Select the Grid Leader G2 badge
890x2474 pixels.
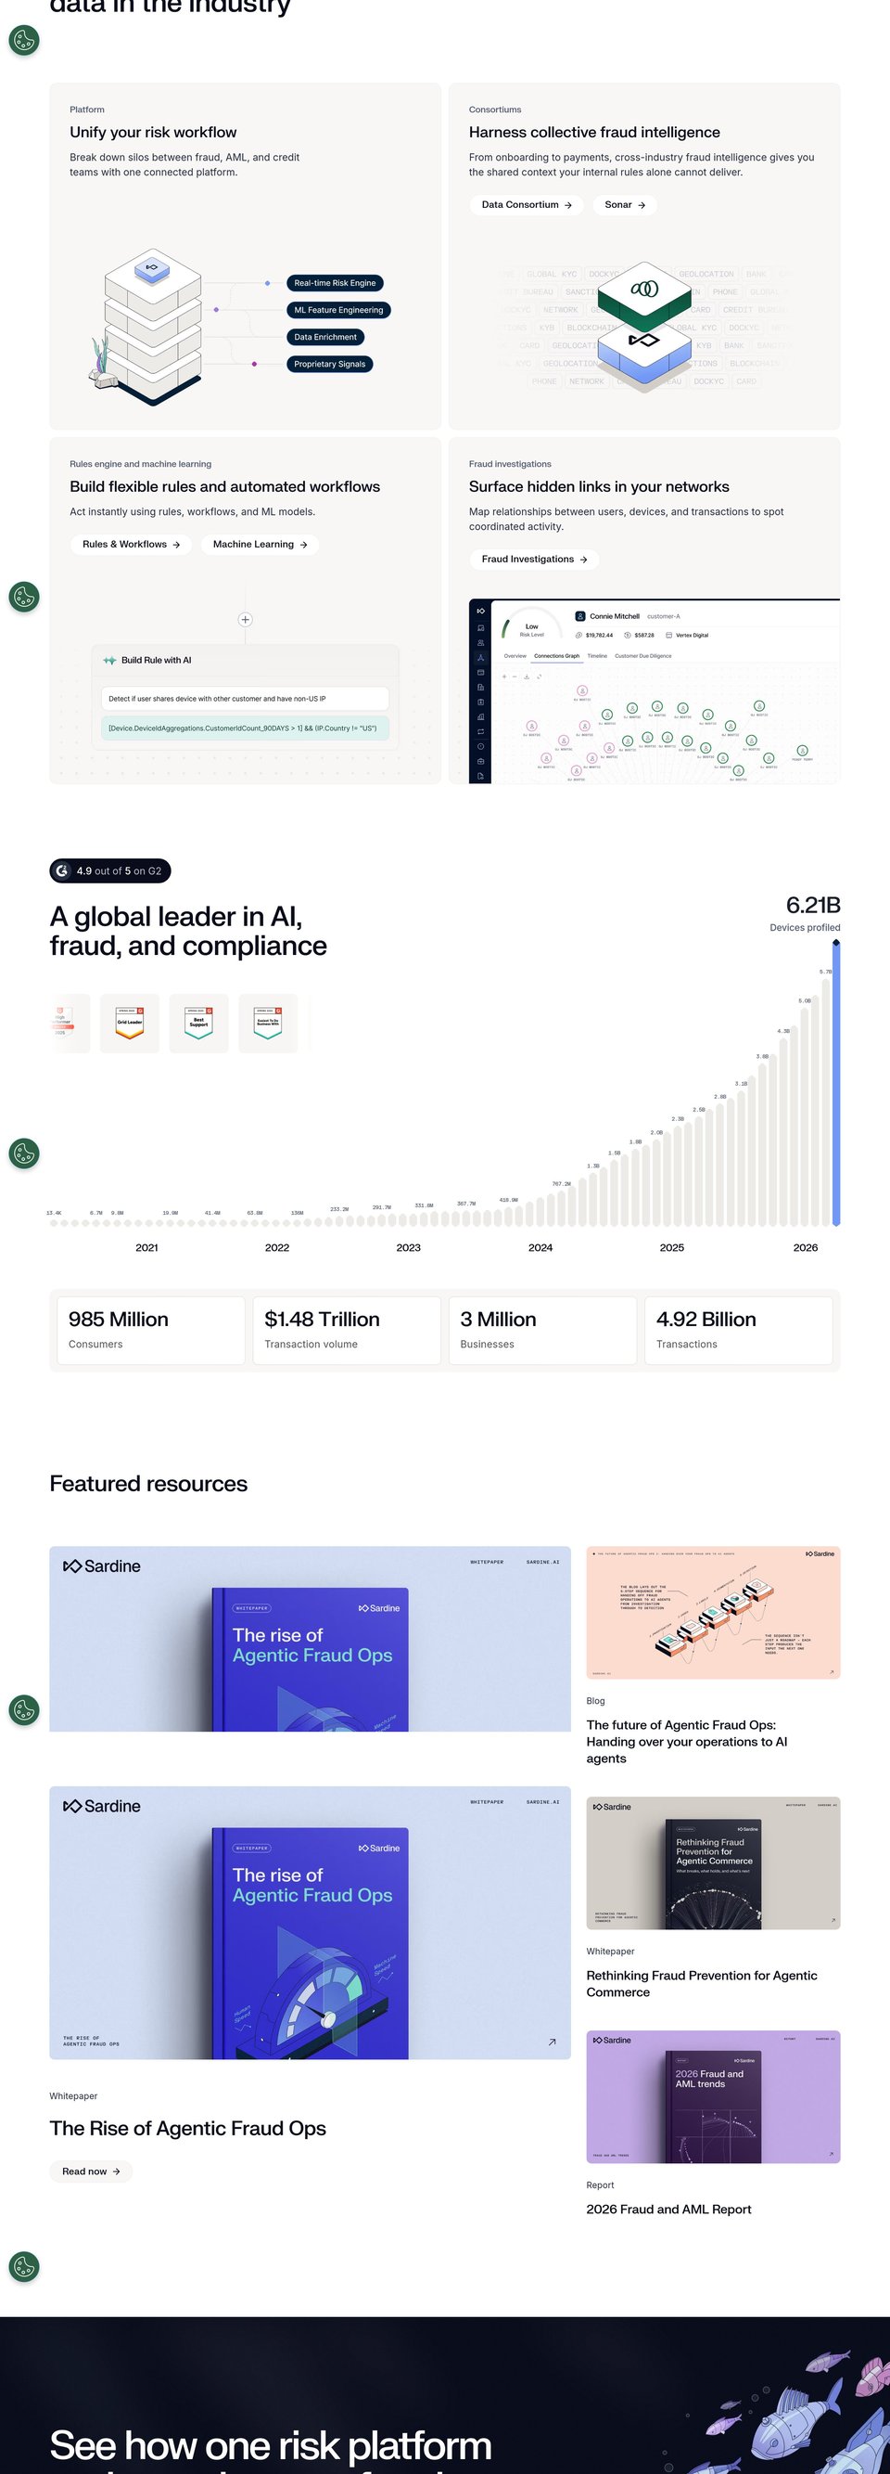(130, 1023)
